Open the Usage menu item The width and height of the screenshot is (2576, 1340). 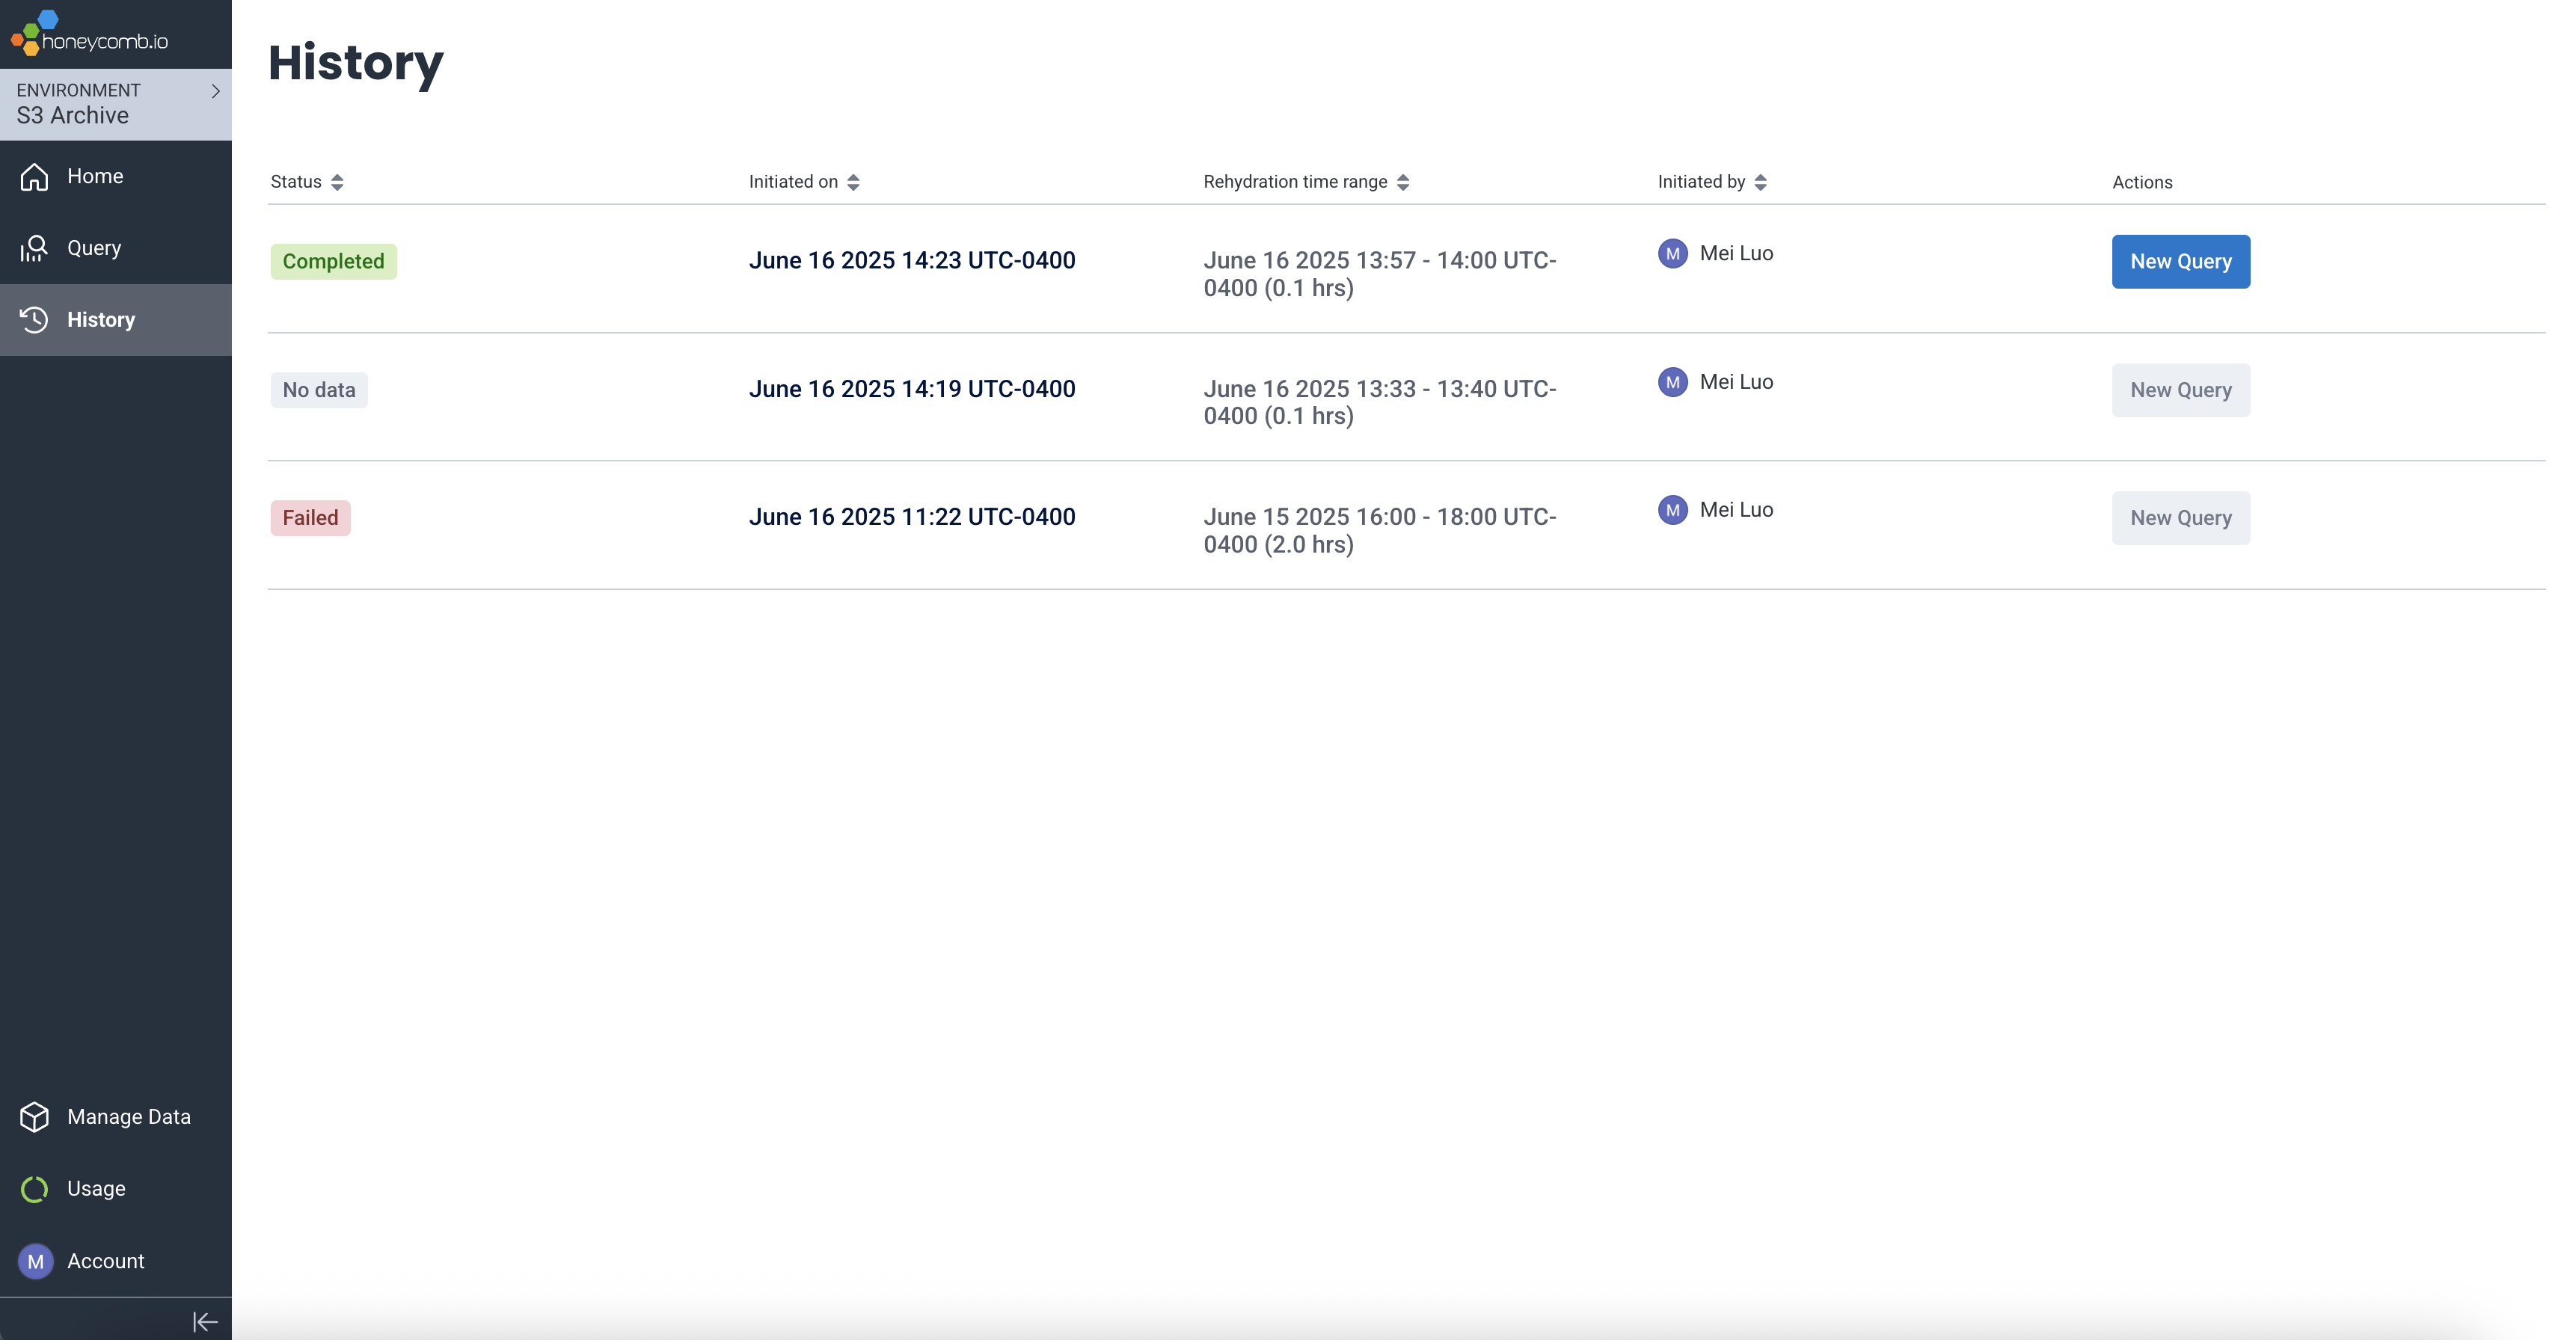pos(116,1189)
